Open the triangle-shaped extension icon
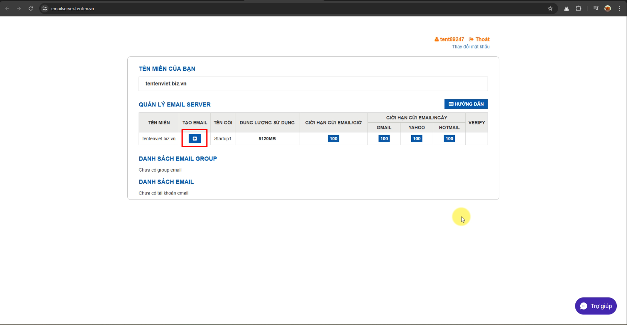The height and width of the screenshot is (325, 627). click(x=566, y=8)
